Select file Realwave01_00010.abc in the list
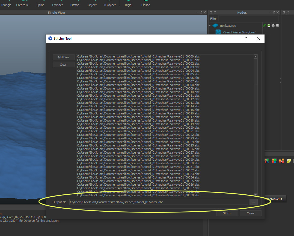The image size is (294, 236). 138,92
